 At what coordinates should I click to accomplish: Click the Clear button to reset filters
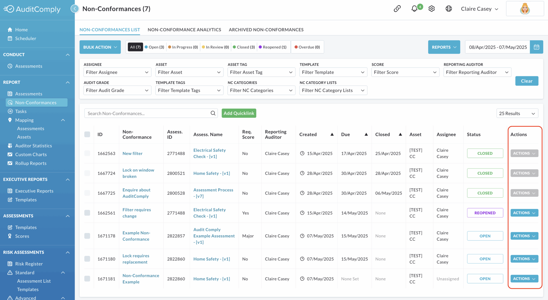(527, 81)
